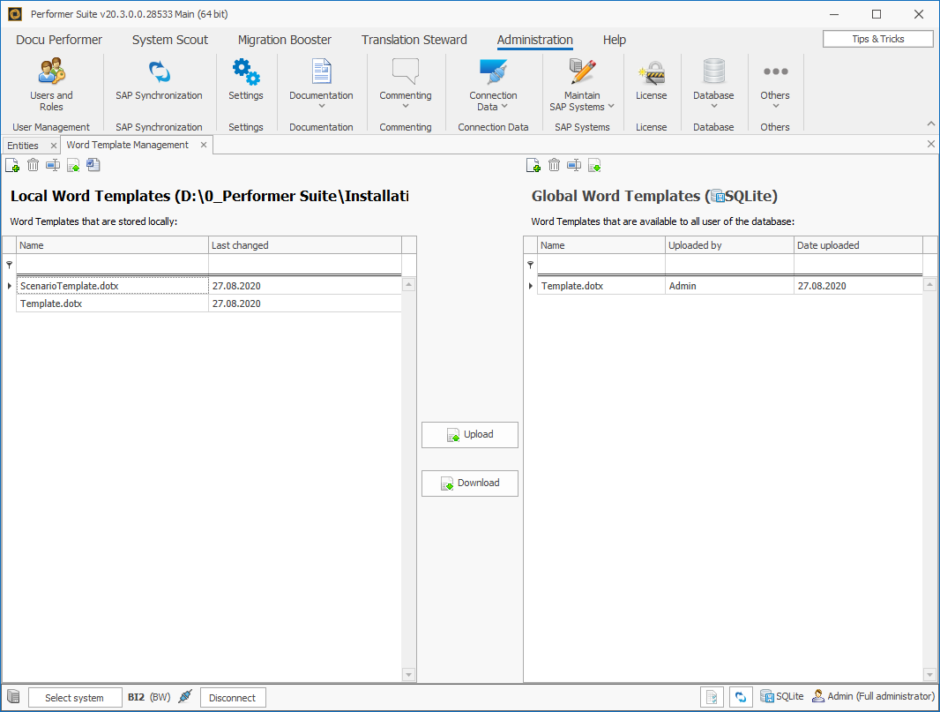This screenshot has width=940, height=712.
Task: Toggle the filter funnel in the local templates grid
Action: pos(9,265)
